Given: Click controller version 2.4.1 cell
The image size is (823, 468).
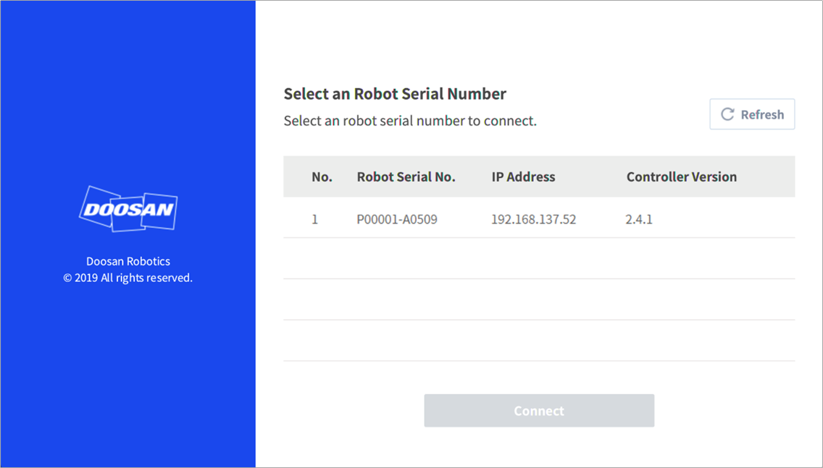Looking at the screenshot, I should click(639, 218).
